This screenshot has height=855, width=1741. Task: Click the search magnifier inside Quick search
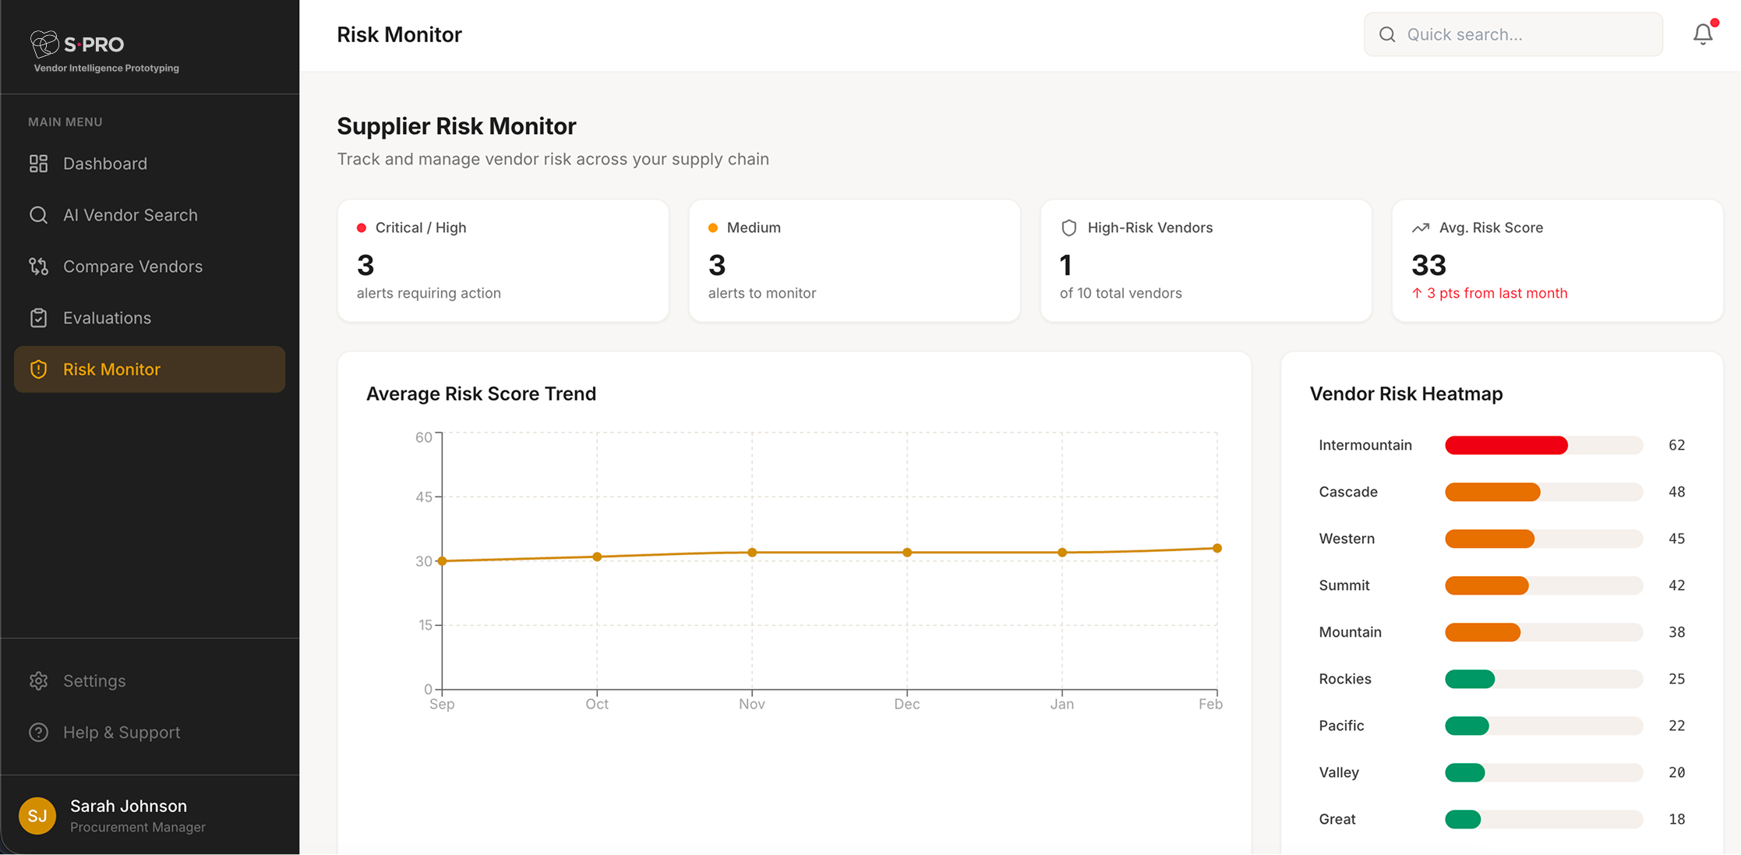(1386, 34)
